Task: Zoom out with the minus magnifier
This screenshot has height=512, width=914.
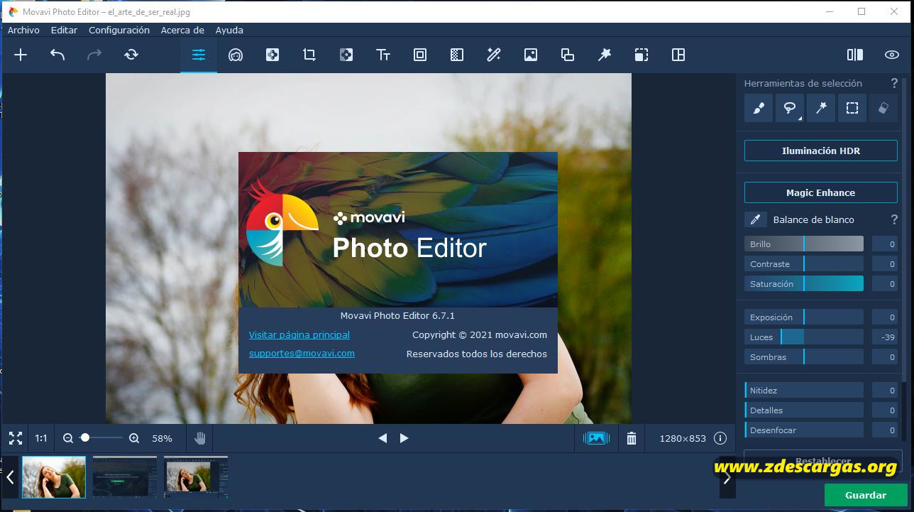Action: tap(68, 438)
